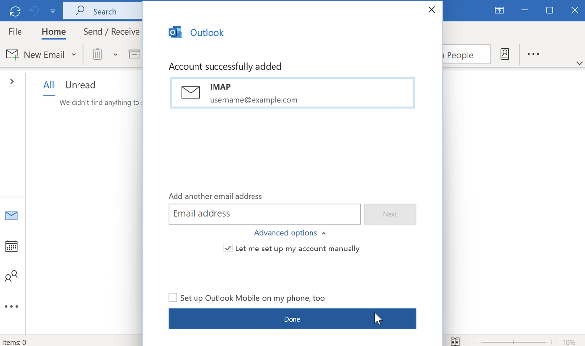Click the Items: 0 status text
Viewport: 585px width, 346px height.
point(14,342)
